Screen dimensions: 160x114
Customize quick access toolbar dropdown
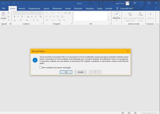click(18, 3)
